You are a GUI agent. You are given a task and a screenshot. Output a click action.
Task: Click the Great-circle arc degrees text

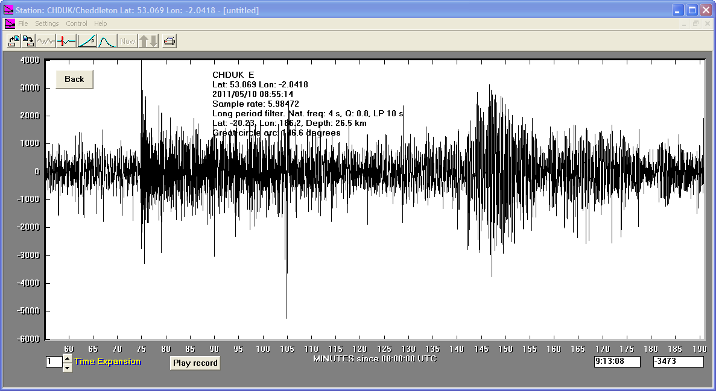(276, 133)
